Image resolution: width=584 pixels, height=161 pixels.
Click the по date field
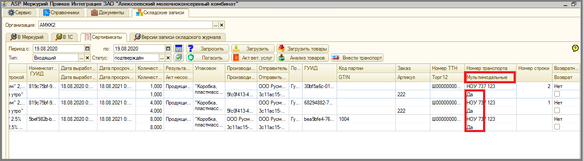(139, 48)
